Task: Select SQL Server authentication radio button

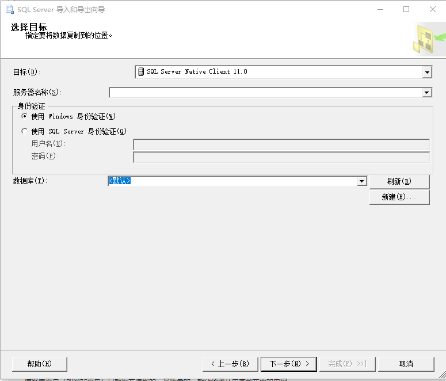Action: tap(25, 131)
